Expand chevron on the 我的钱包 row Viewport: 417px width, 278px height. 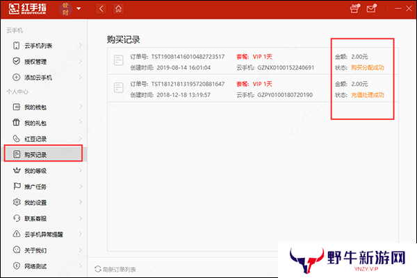pos(81,107)
